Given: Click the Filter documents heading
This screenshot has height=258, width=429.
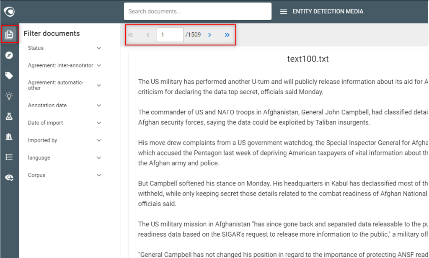Looking at the screenshot, I should (52, 34).
